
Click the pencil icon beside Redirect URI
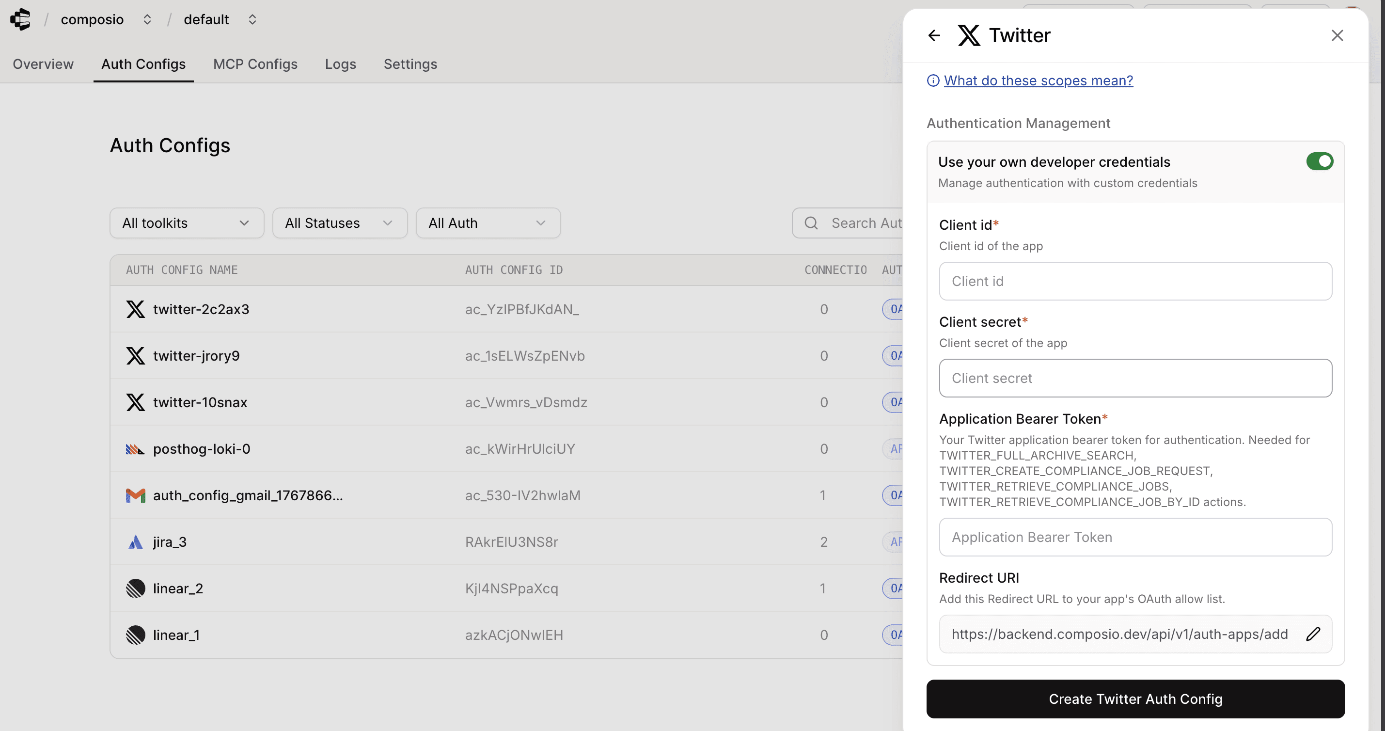pos(1312,634)
